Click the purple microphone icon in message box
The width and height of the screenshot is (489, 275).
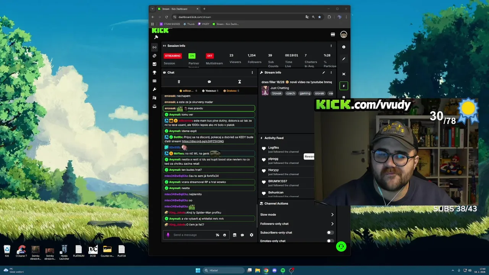(x=168, y=235)
